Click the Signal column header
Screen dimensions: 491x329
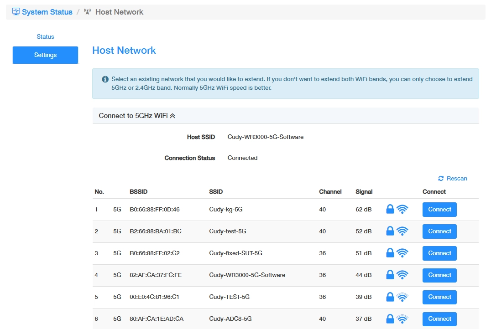364,192
